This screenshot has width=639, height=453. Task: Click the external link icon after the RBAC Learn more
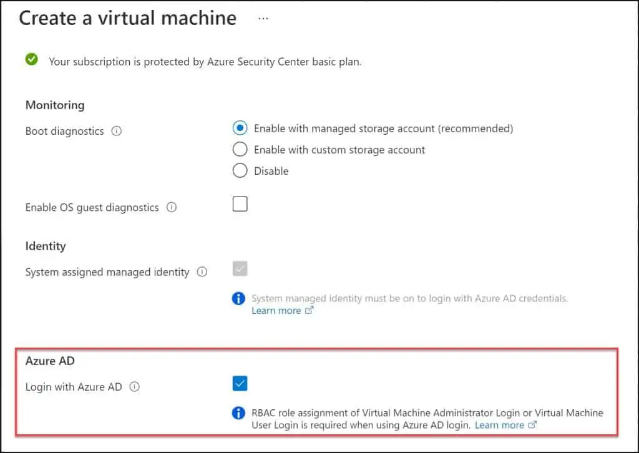532,425
